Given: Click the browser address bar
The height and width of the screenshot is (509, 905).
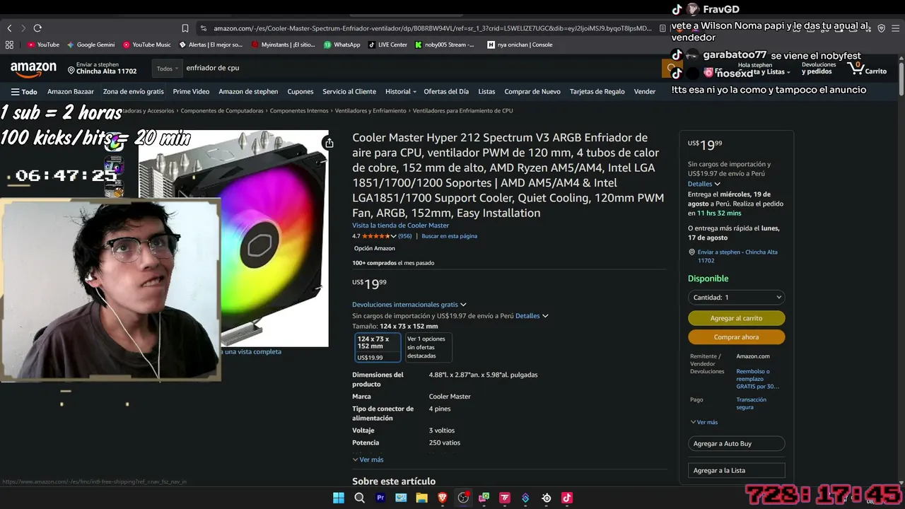Looking at the screenshot, I should 431,28.
